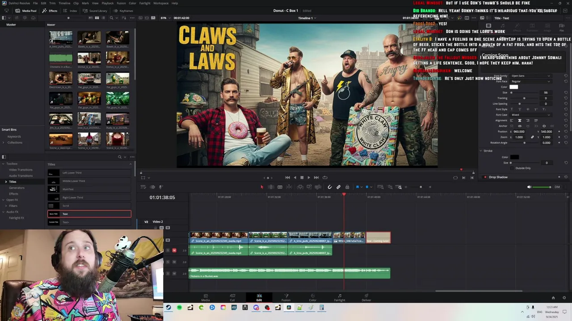
Task: Select the Trim Edit Mode tool
Action: 271,187
